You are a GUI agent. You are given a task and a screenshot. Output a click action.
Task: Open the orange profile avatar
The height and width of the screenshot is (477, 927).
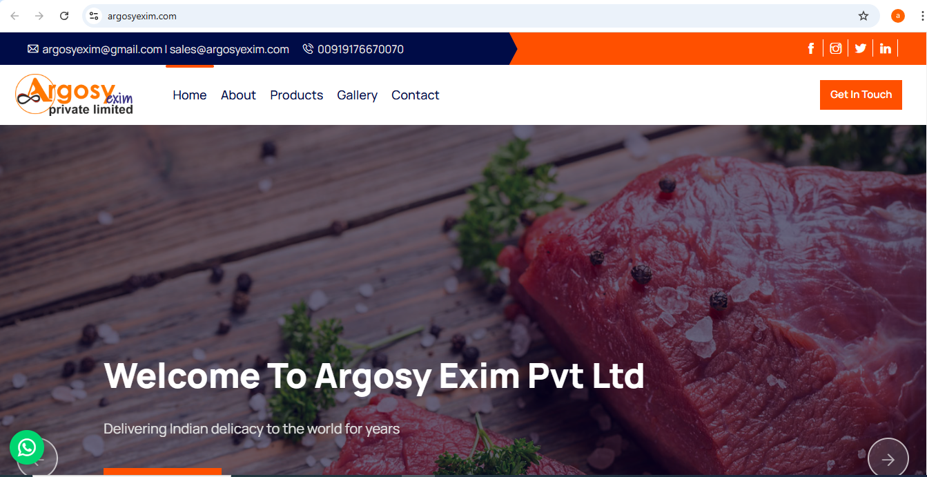[x=898, y=16]
